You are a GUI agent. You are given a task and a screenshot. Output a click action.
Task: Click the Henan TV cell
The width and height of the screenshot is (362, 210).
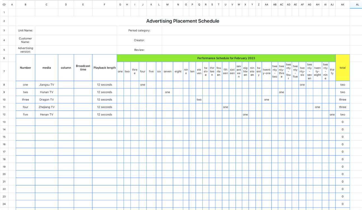[x=46, y=115]
